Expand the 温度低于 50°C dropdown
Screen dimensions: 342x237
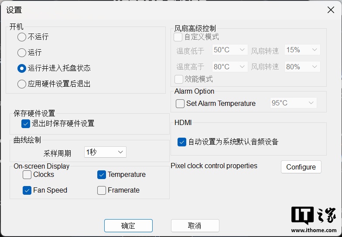(230, 50)
